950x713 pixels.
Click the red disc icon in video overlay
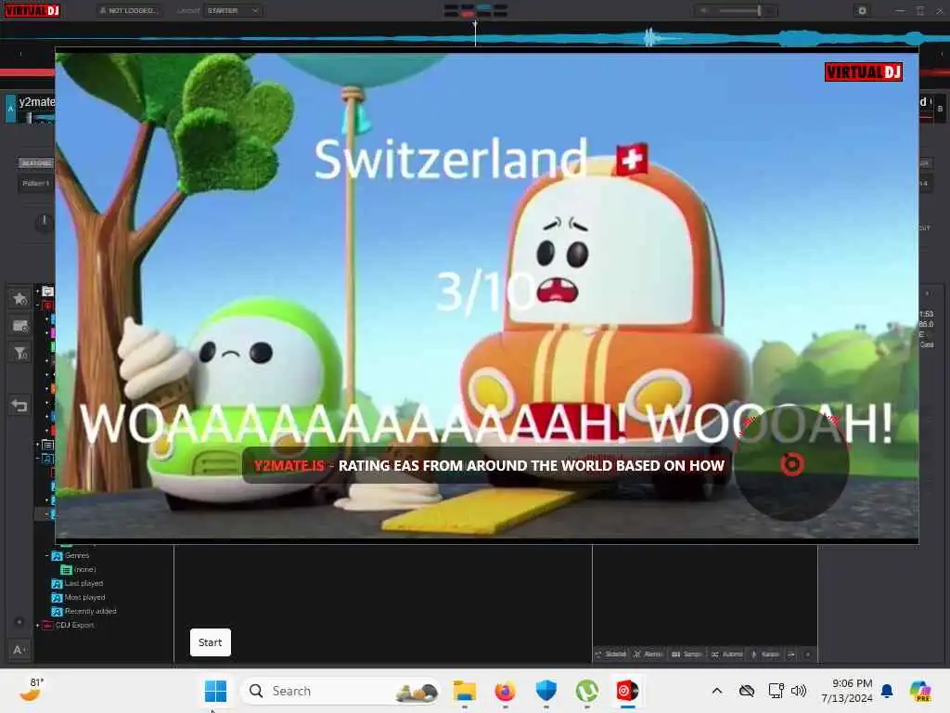[x=791, y=464]
